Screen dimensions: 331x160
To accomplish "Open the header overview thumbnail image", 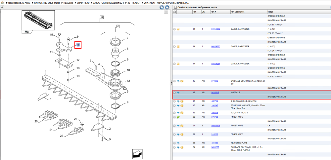I will pos(38,20).
